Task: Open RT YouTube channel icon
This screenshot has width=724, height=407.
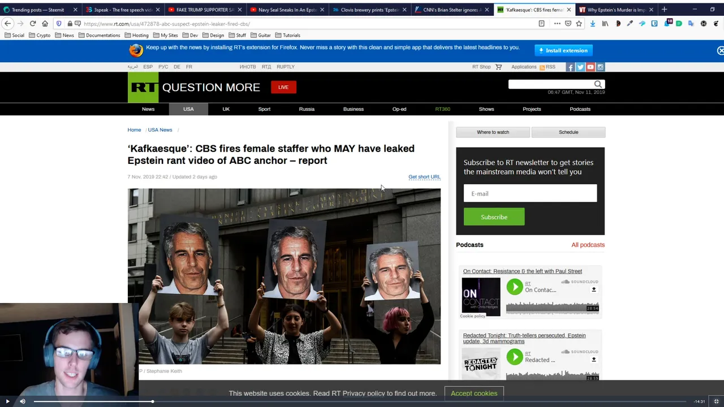Action: click(x=591, y=67)
